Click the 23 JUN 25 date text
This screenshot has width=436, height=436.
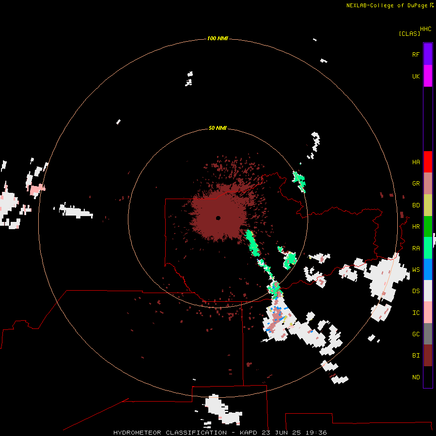(281, 433)
